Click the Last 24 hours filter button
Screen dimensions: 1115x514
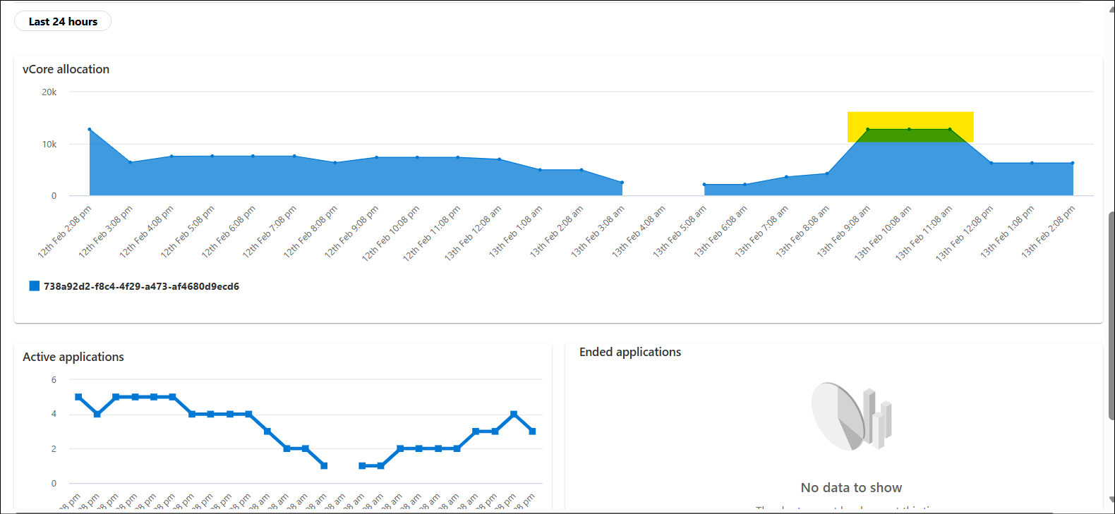pos(63,21)
